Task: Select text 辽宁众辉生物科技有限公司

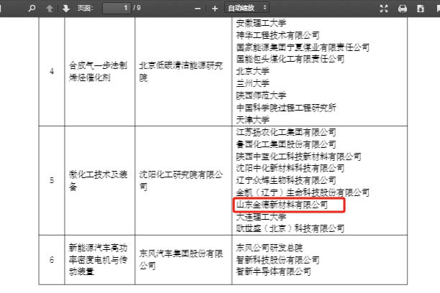Action: point(286,180)
